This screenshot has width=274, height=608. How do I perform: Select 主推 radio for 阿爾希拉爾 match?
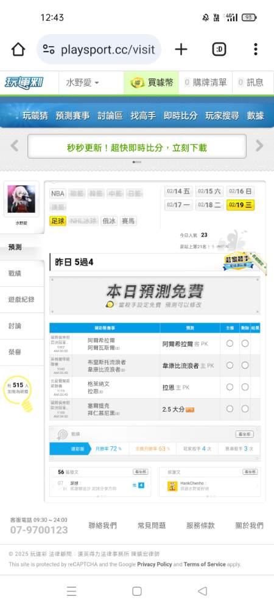tap(230, 343)
